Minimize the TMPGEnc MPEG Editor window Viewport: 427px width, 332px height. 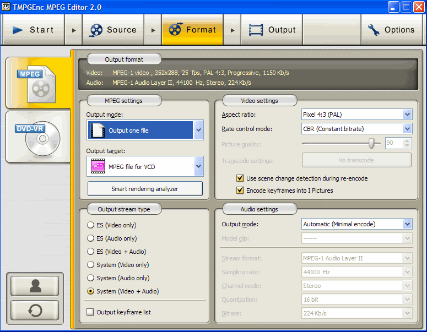[393, 7]
